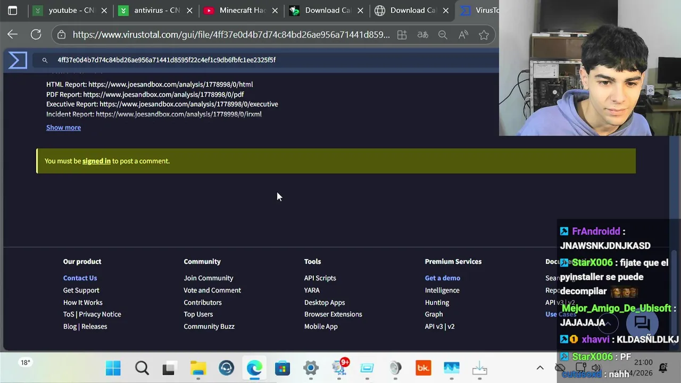This screenshot has width=681, height=383.
Task: Close the antivirus - CN tab
Action: coord(189,10)
